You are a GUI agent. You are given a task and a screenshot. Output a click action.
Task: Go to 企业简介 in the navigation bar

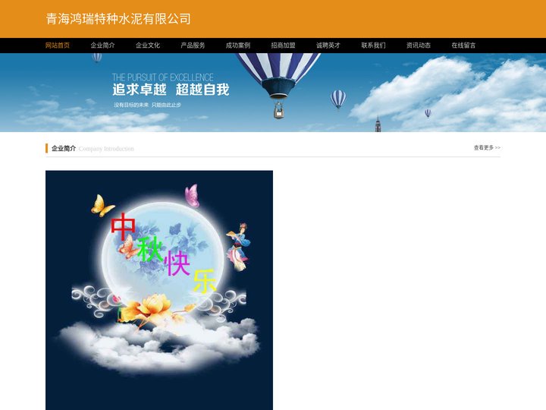pyautogui.click(x=102, y=46)
